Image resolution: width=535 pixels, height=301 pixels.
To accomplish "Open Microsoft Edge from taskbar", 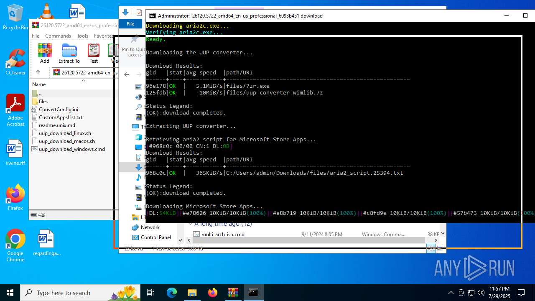I will (172, 293).
